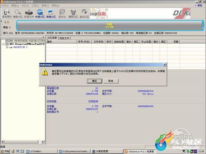Click the 11:36 system clock
206x154 pixels.
click(201, 152)
